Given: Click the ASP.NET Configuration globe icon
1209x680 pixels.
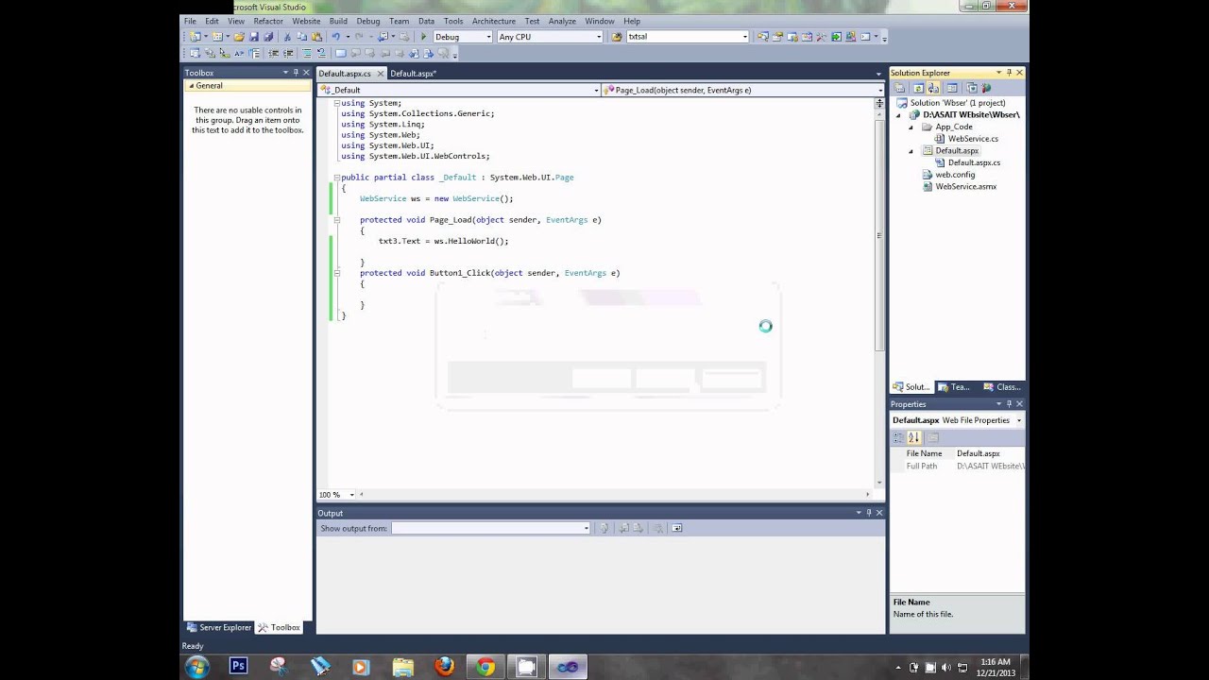Looking at the screenshot, I should [986, 88].
